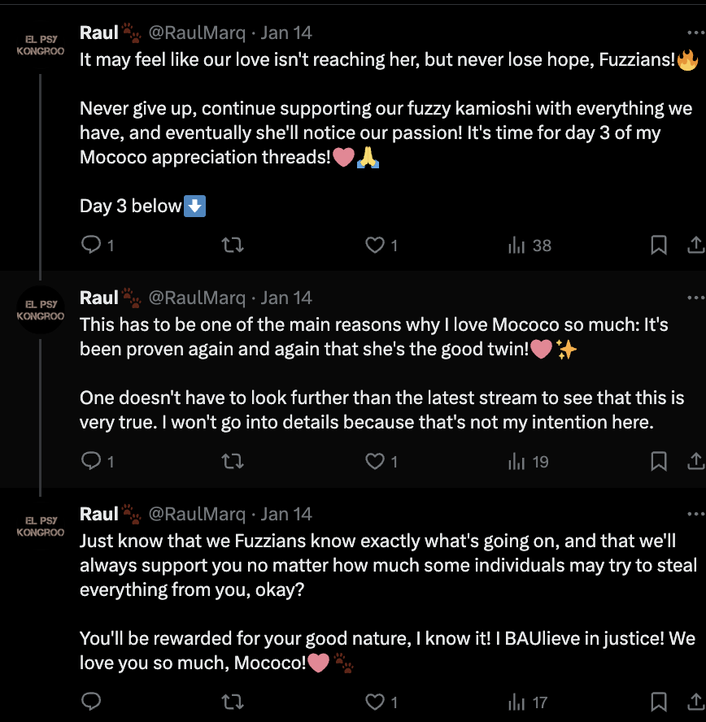This screenshot has width=706, height=722.
Task: Open more options on first tweet
Action: [x=695, y=33]
